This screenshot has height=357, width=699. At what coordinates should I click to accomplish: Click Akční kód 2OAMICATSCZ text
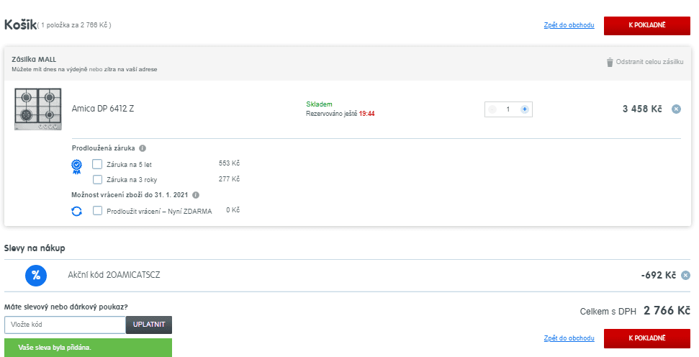pos(114,275)
